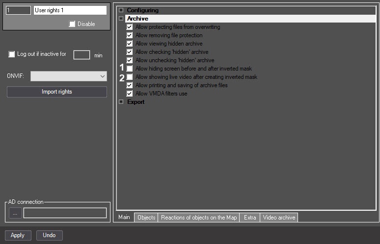Click the User rights 1 name field
The height and width of the screenshot is (244, 380).
coord(70,10)
